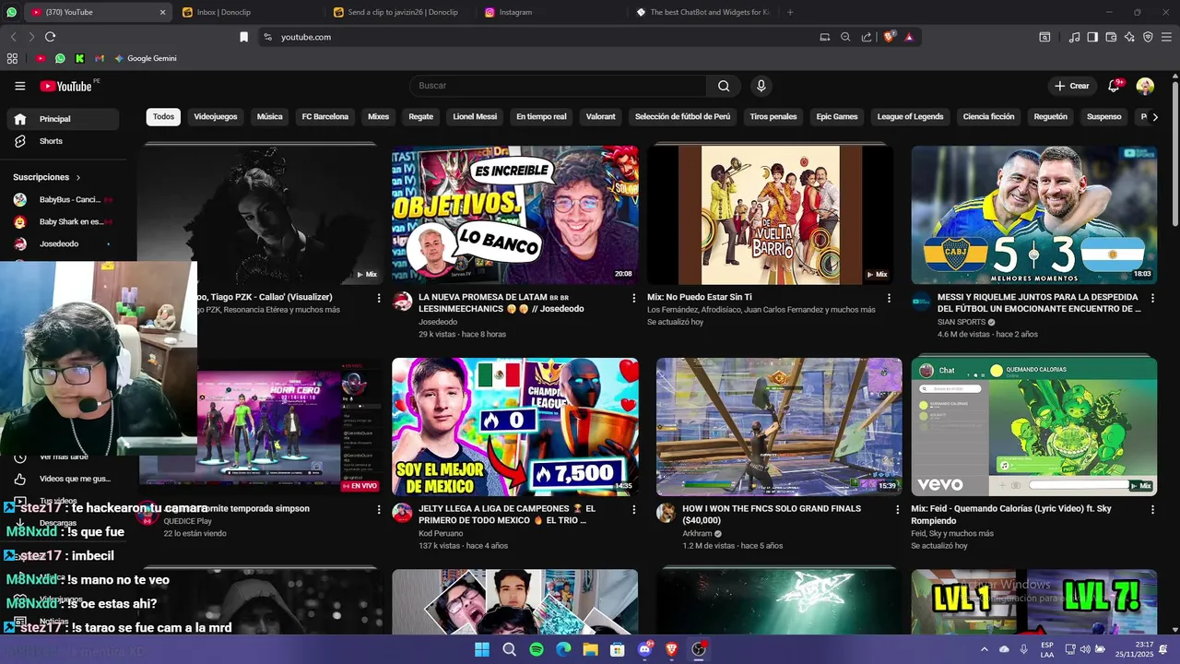Open the Kick bookmark icon
This screenshot has width=1180, height=664.
click(80, 58)
